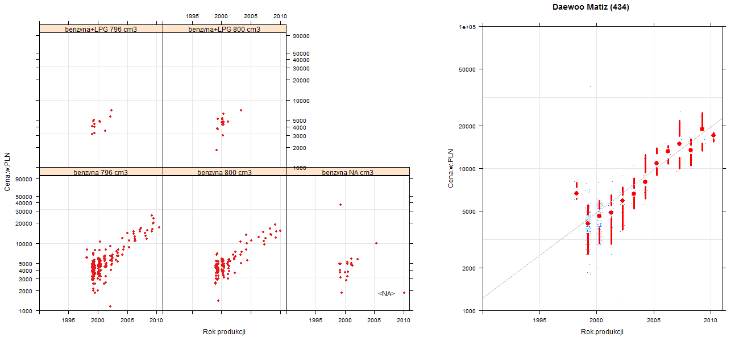Click the "2005" x-axis tick on the Daewoo Matiz chart

(x=654, y=321)
